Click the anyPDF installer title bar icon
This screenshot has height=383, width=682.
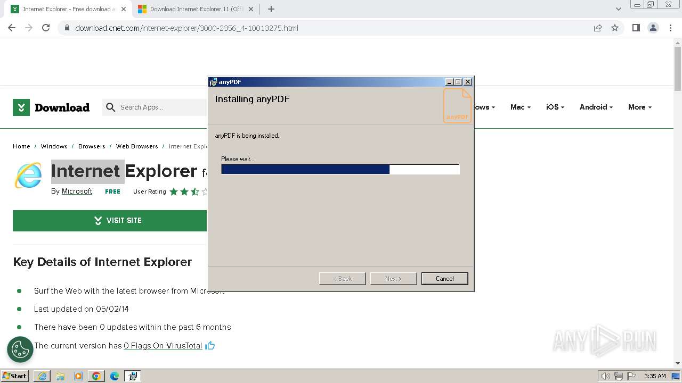[214, 82]
